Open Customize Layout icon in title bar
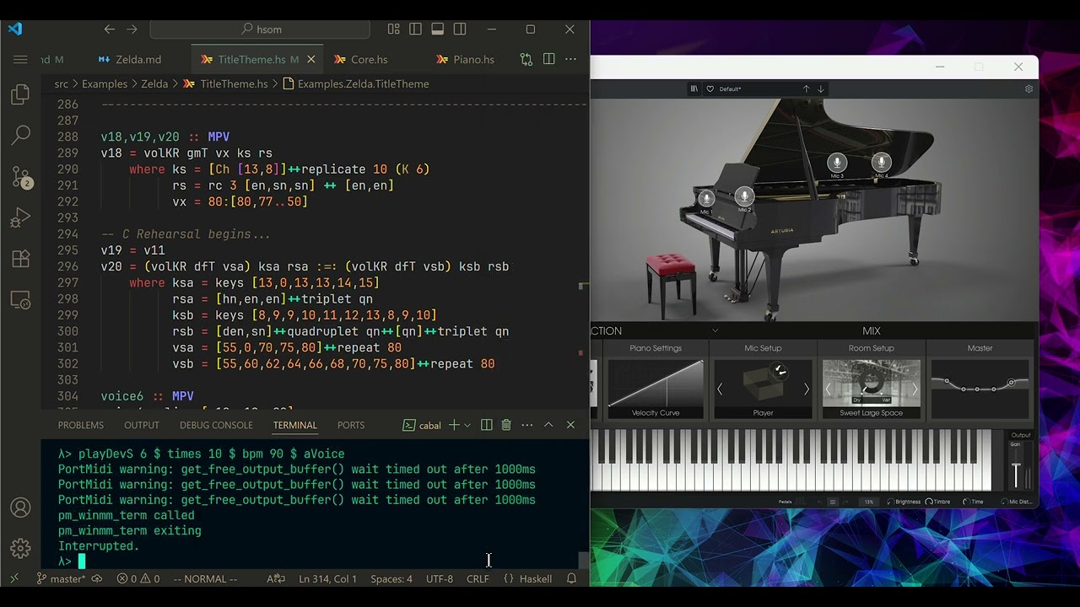Viewport: 1080px width, 607px height. point(393,29)
